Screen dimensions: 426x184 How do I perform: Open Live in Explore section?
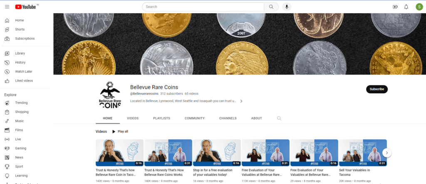tap(25, 139)
